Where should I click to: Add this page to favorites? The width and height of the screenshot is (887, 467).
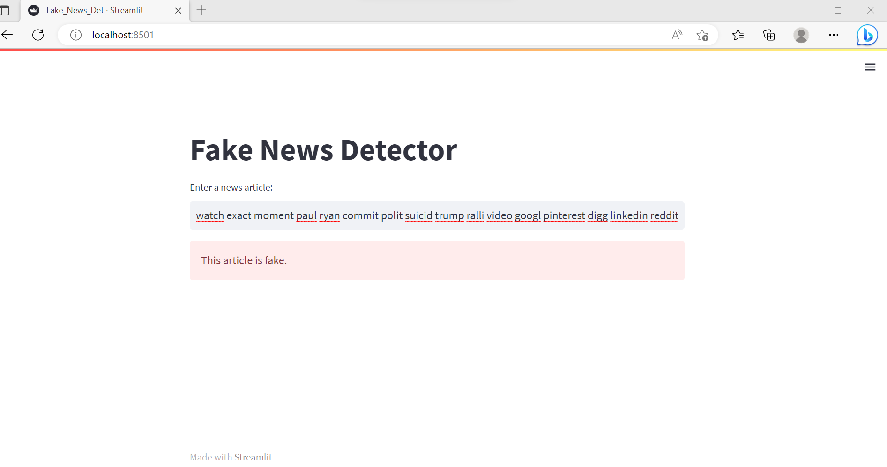(x=702, y=35)
